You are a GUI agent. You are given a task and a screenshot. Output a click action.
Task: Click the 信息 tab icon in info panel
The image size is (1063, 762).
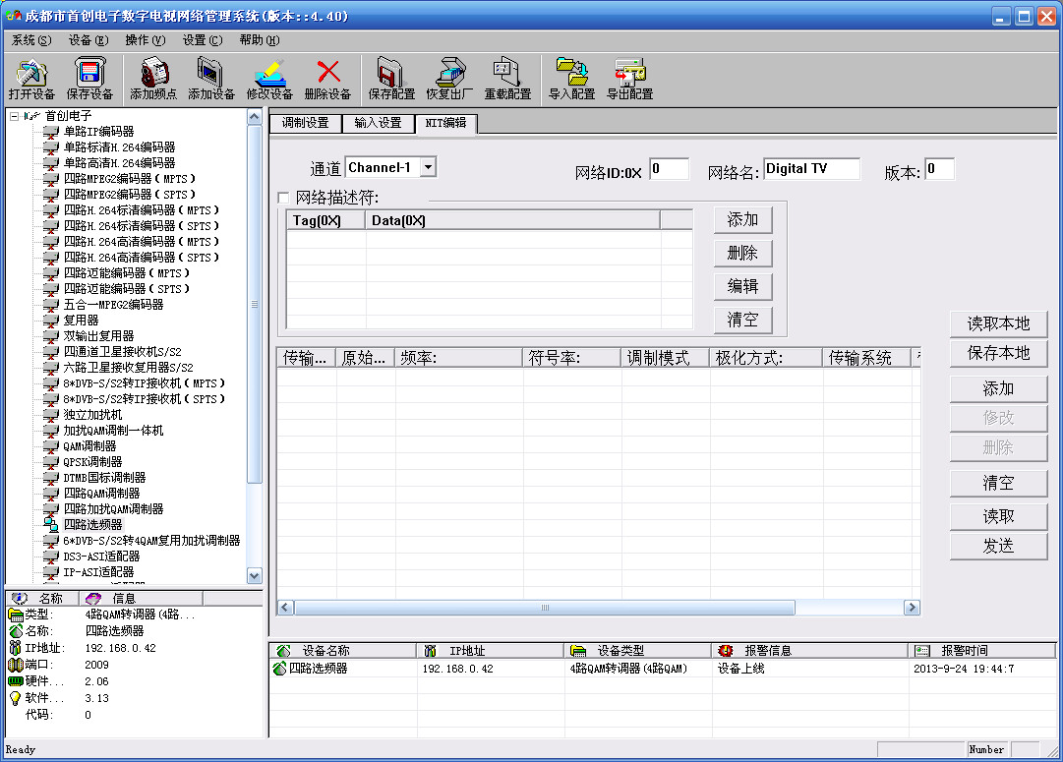coord(93,598)
